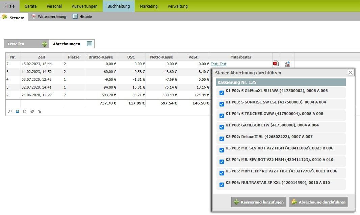
Task: Click the Brutto-Kasse total 737,70 €
Action: pyautogui.click(x=108, y=103)
